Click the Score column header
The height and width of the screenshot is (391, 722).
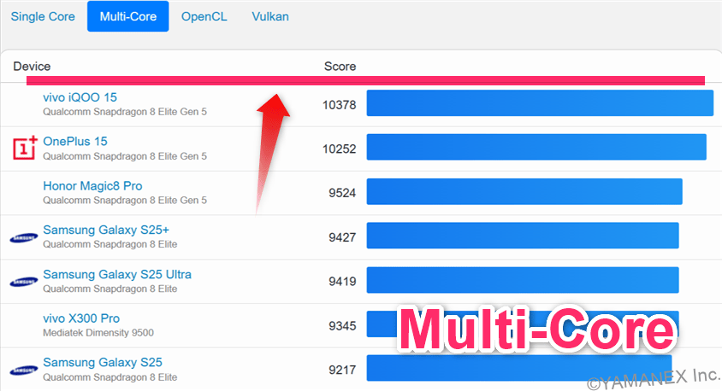pyautogui.click(x=340, y=67)
